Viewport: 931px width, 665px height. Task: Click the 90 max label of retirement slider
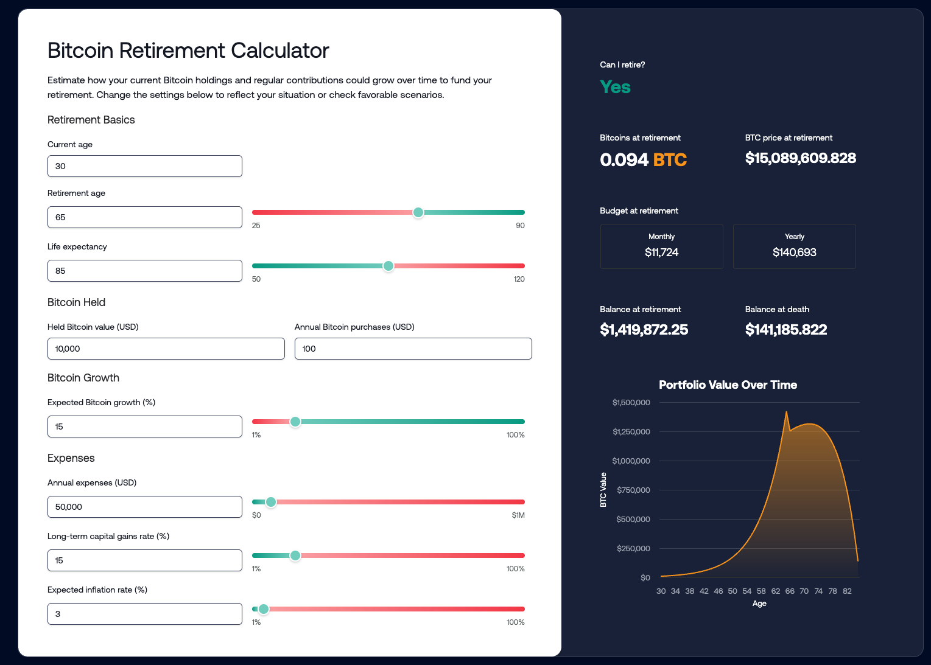(520, 226)
